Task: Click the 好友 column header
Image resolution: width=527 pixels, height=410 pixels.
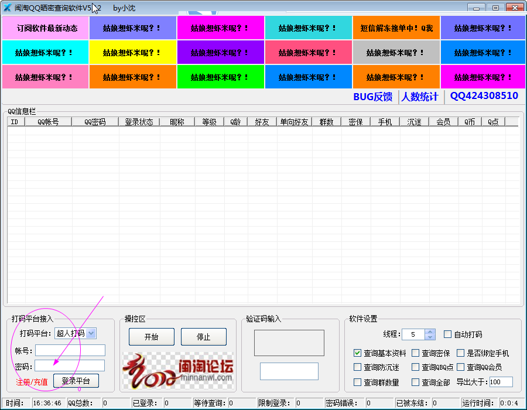Action: (262, 122)
